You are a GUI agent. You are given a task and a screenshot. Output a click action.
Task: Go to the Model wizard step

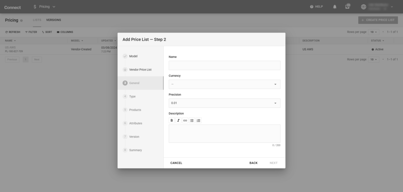[133, 56]
